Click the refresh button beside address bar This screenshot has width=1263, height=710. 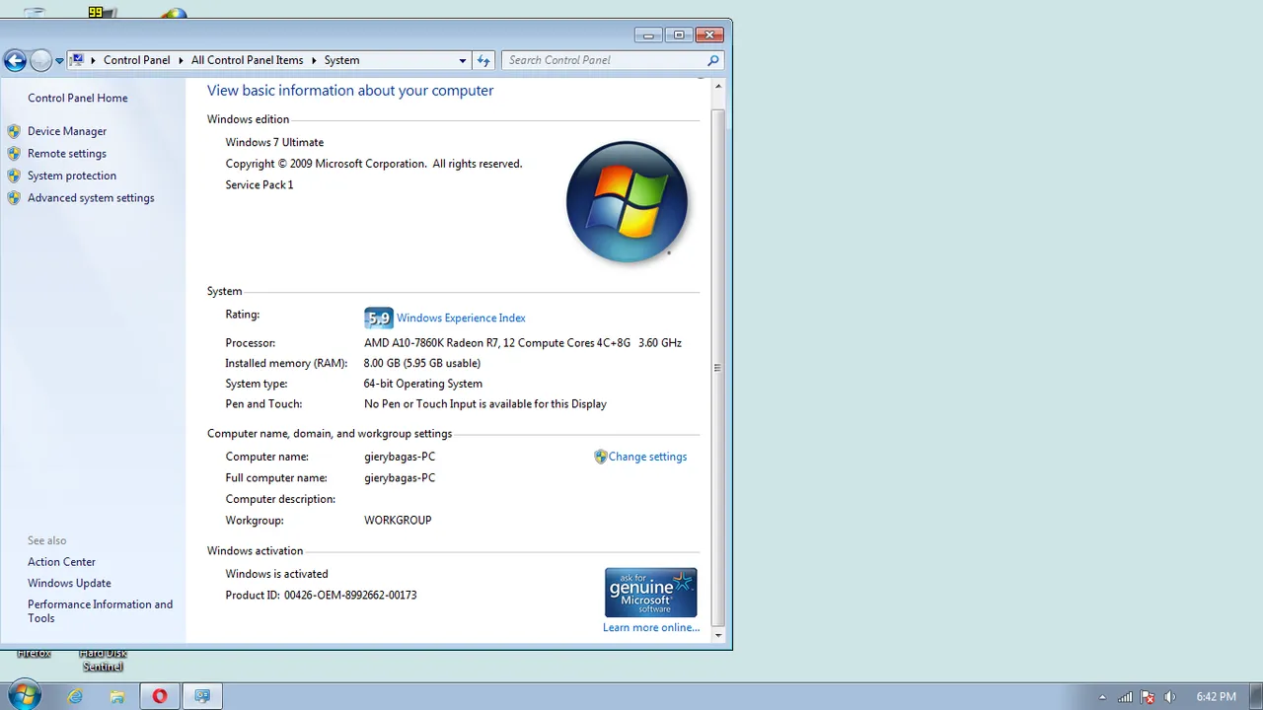483,60
